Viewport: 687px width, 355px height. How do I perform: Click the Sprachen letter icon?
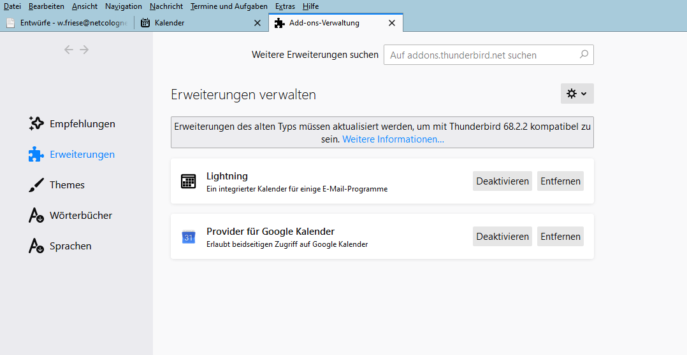36,246
